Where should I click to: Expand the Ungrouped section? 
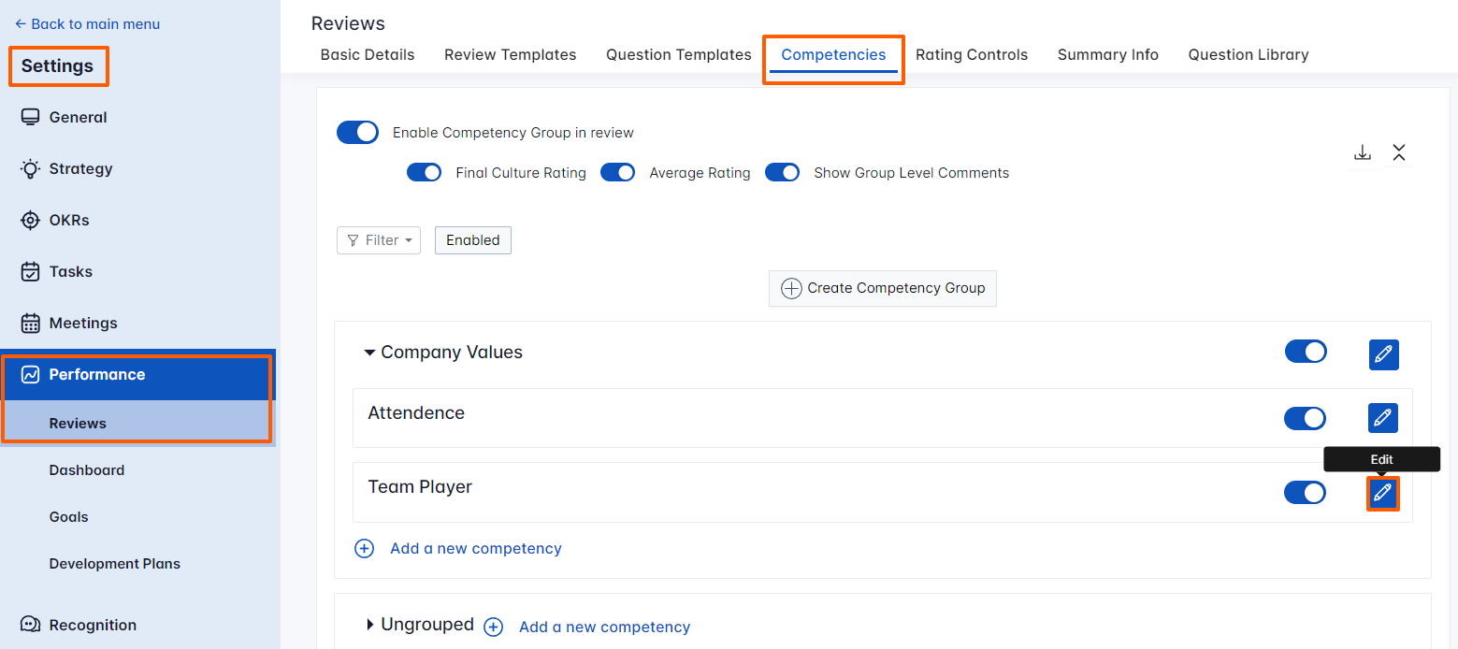368,624
